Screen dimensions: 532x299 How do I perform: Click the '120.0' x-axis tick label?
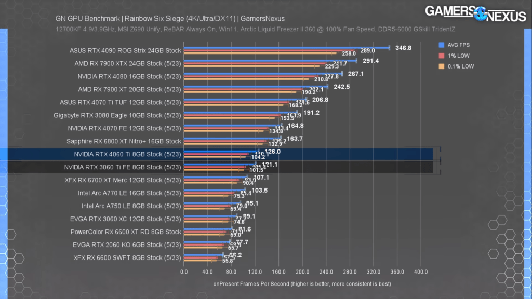click(255, 272)
